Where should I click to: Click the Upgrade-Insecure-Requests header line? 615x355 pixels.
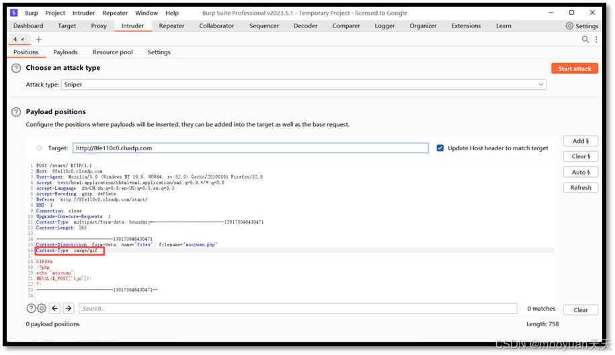click(x=73, y=217)
